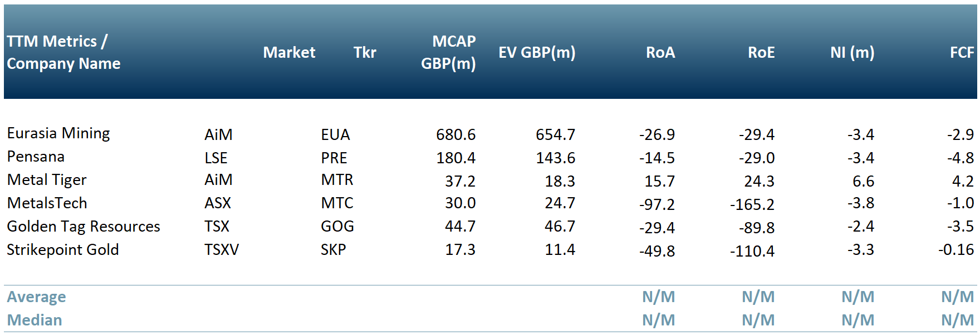
Task: Click the Market column header
Action: (289, 52)
